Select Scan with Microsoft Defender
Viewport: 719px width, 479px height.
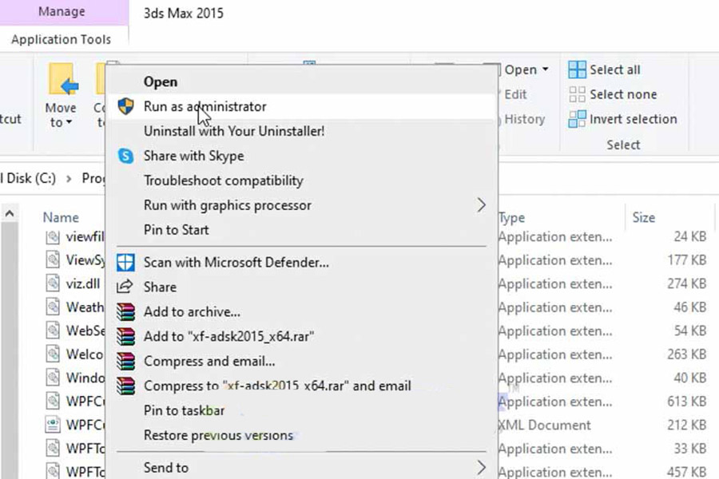302,262
